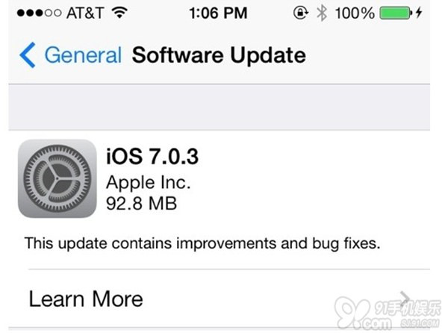
Task: Tap the green battery icon
Action: click(x=396, y=13)
